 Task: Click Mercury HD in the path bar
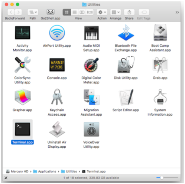click(17, 171)
